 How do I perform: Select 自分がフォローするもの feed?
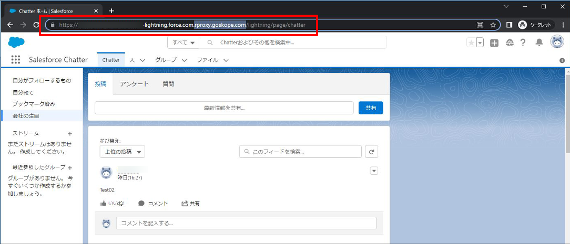click(42, 80)
